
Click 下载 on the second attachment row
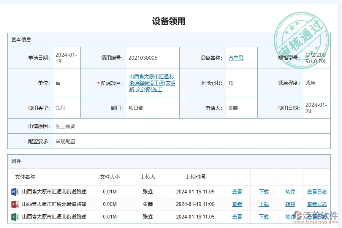263,204
